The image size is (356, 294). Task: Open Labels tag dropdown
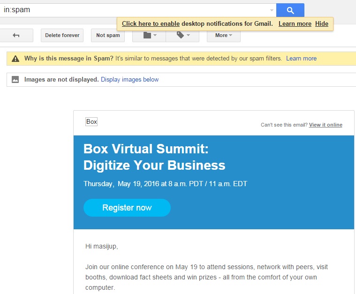click(182, 35)
